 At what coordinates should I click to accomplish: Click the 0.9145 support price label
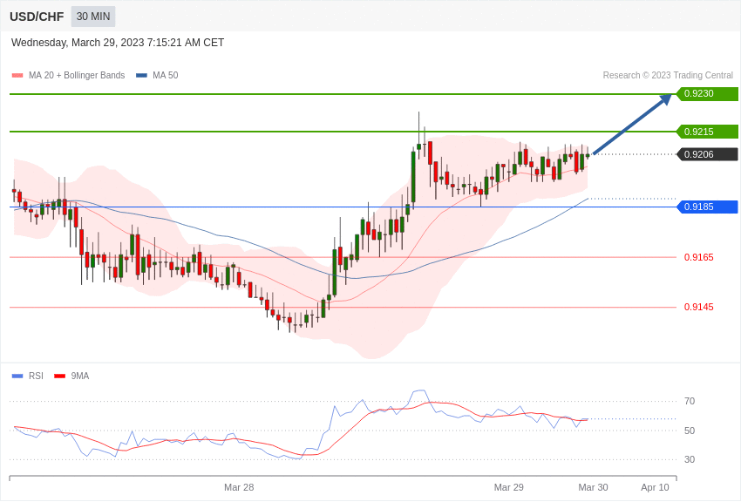699,307
